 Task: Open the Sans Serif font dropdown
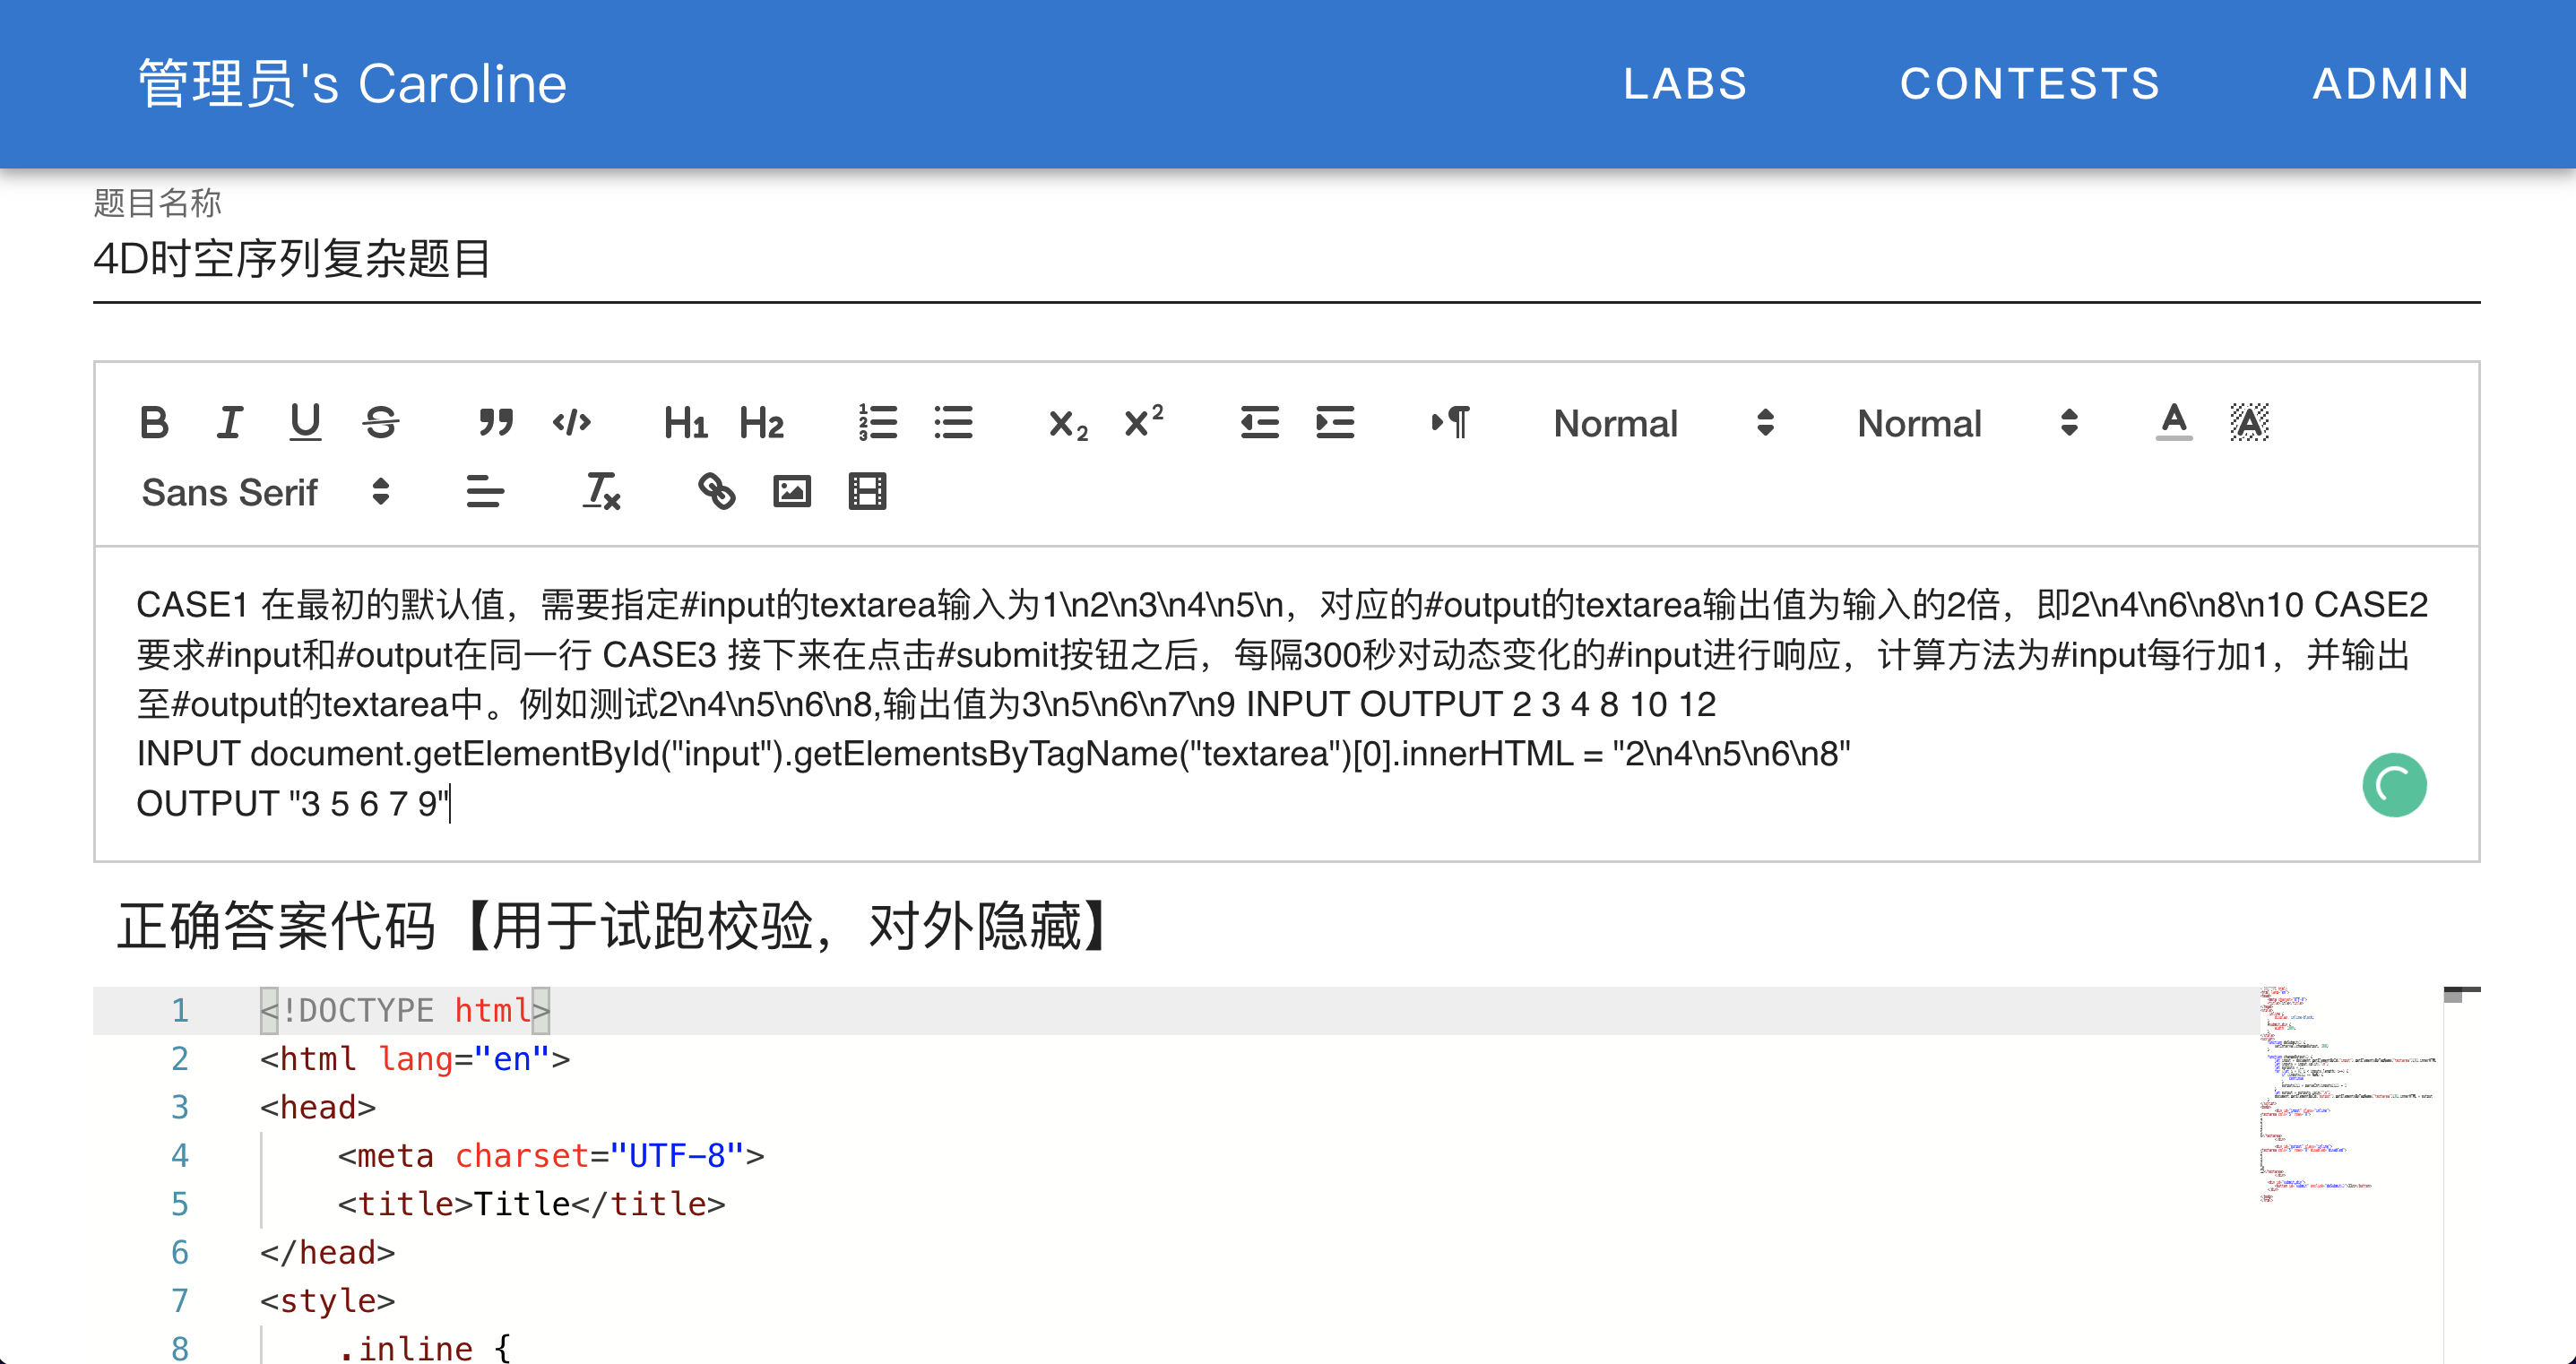click(265, 492)
